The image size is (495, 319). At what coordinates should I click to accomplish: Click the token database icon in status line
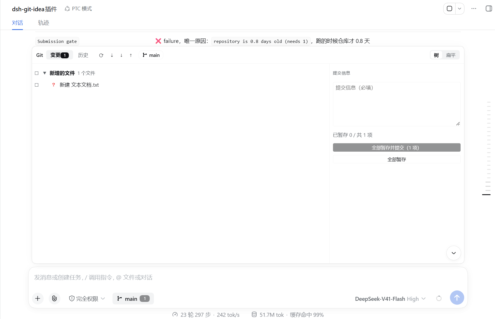pos(254,315)
